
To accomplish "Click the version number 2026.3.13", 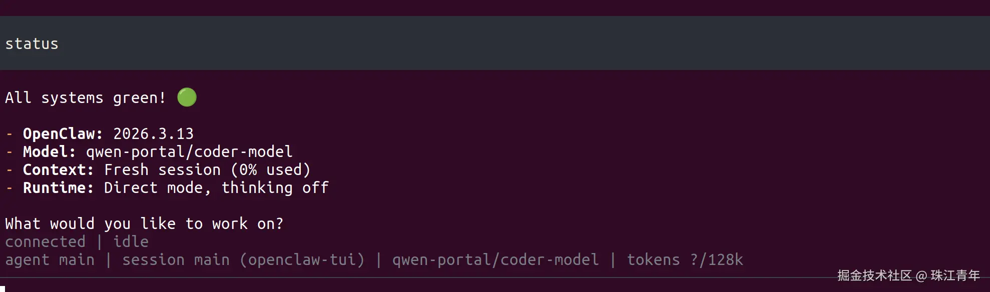I will pos(153,134).
